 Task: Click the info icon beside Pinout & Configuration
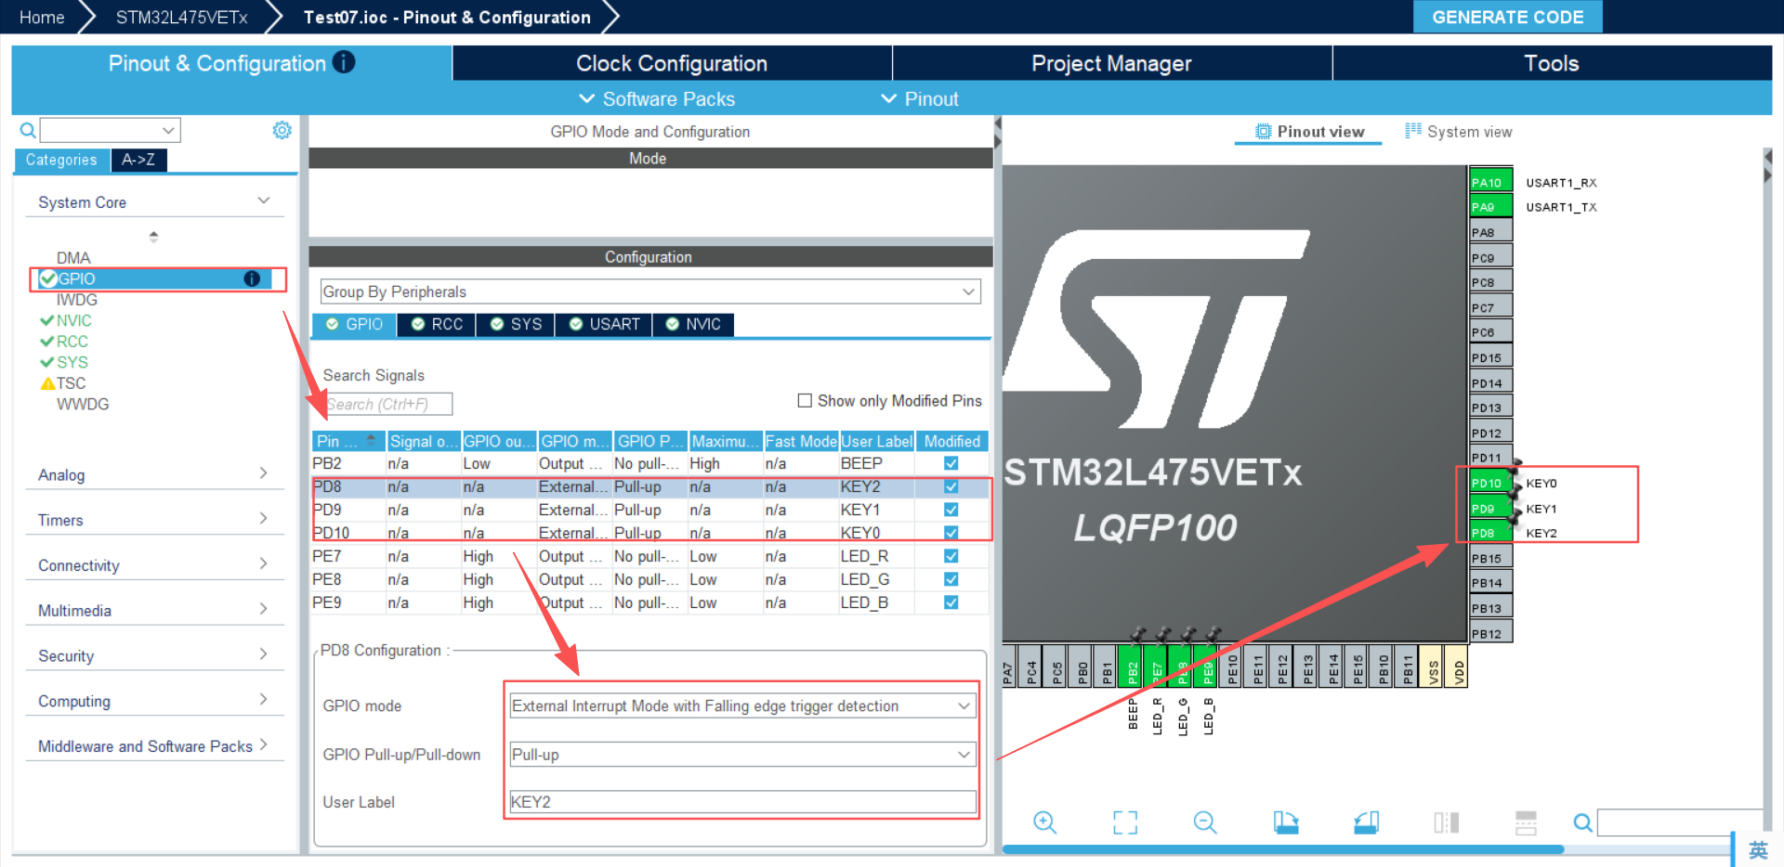click(344, 62)
